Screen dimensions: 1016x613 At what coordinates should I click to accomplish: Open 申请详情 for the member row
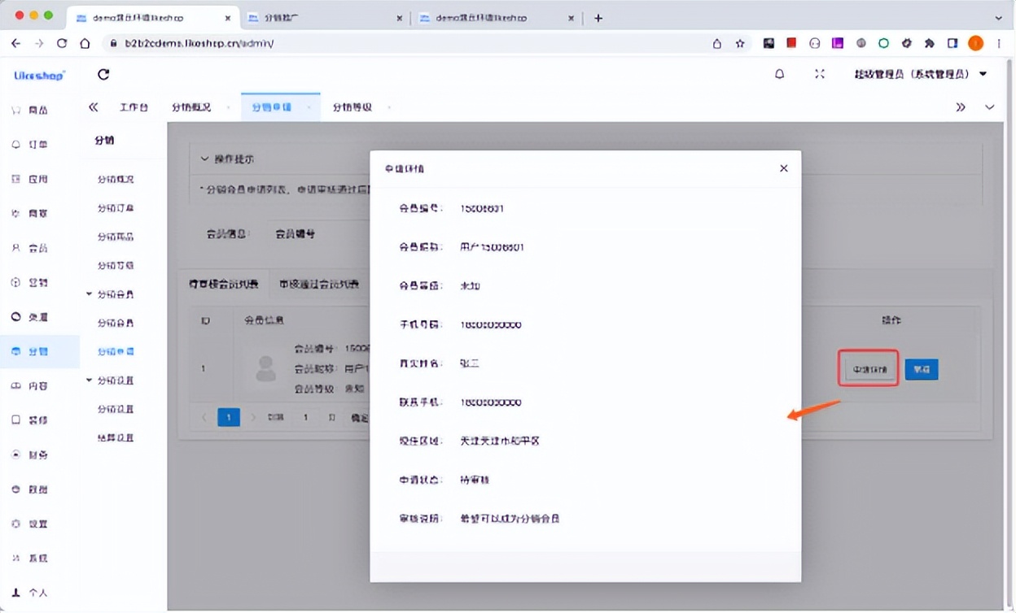pos(868,368)
